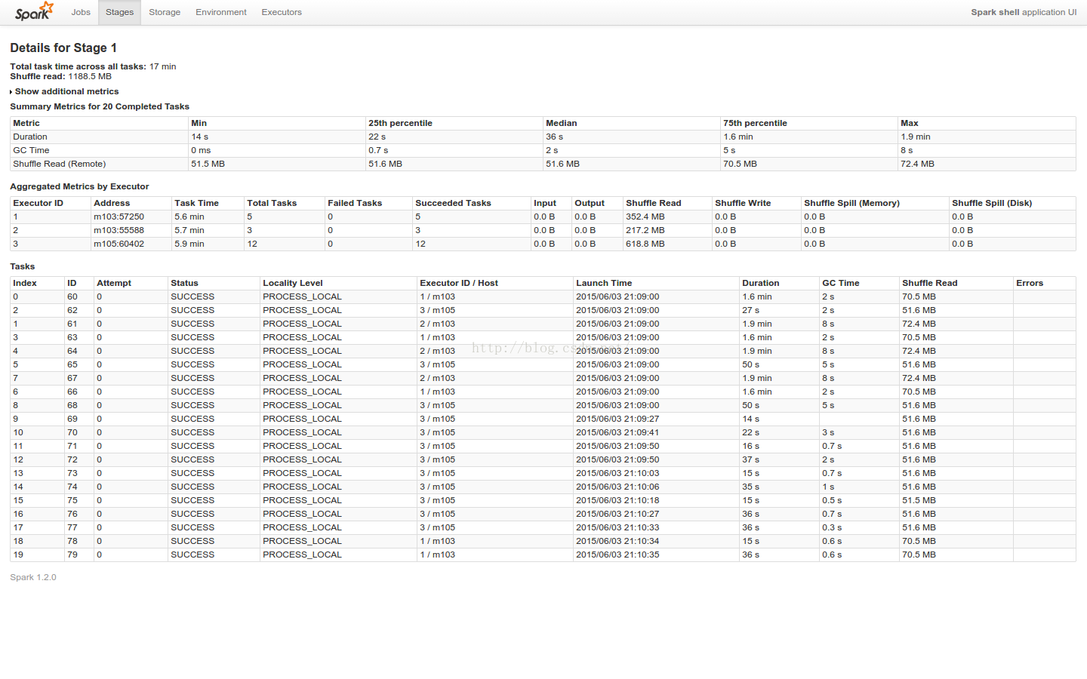Open the Executors tab
This screenshot has width=1087, height=679.
pyautogui.click(x=282, y=12)
